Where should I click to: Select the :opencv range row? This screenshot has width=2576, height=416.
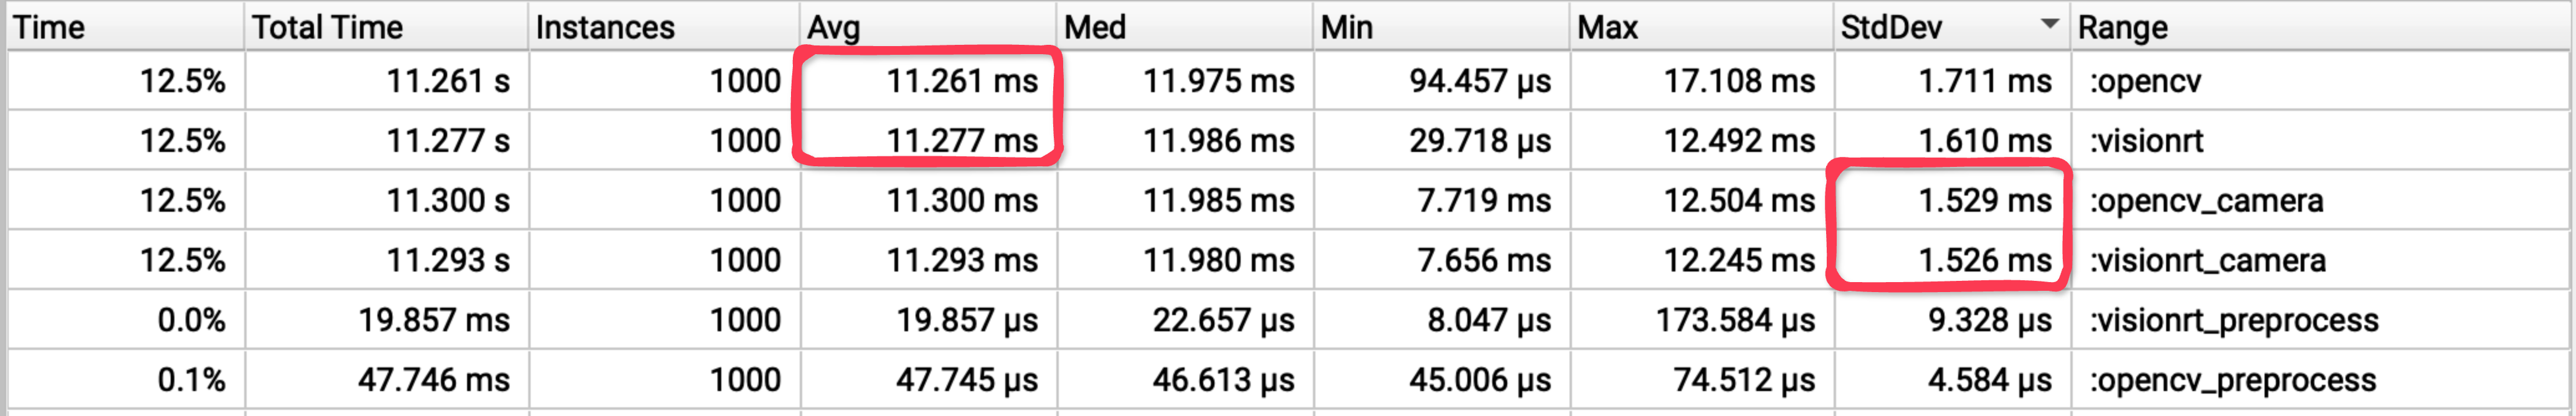pyautogui.click(x=2145, y=81)
